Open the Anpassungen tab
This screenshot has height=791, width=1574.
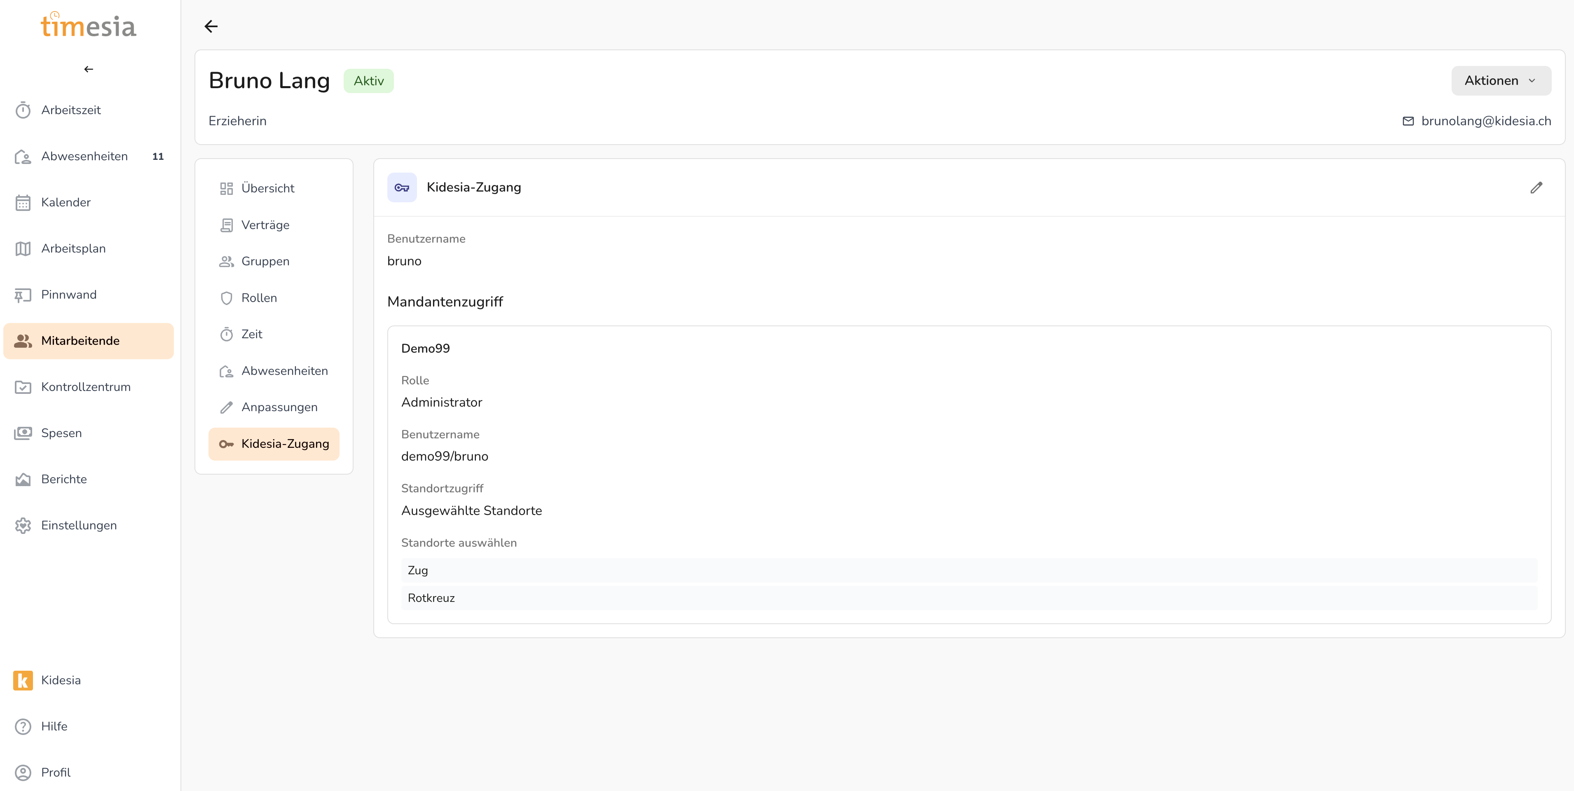coord(279,407)
